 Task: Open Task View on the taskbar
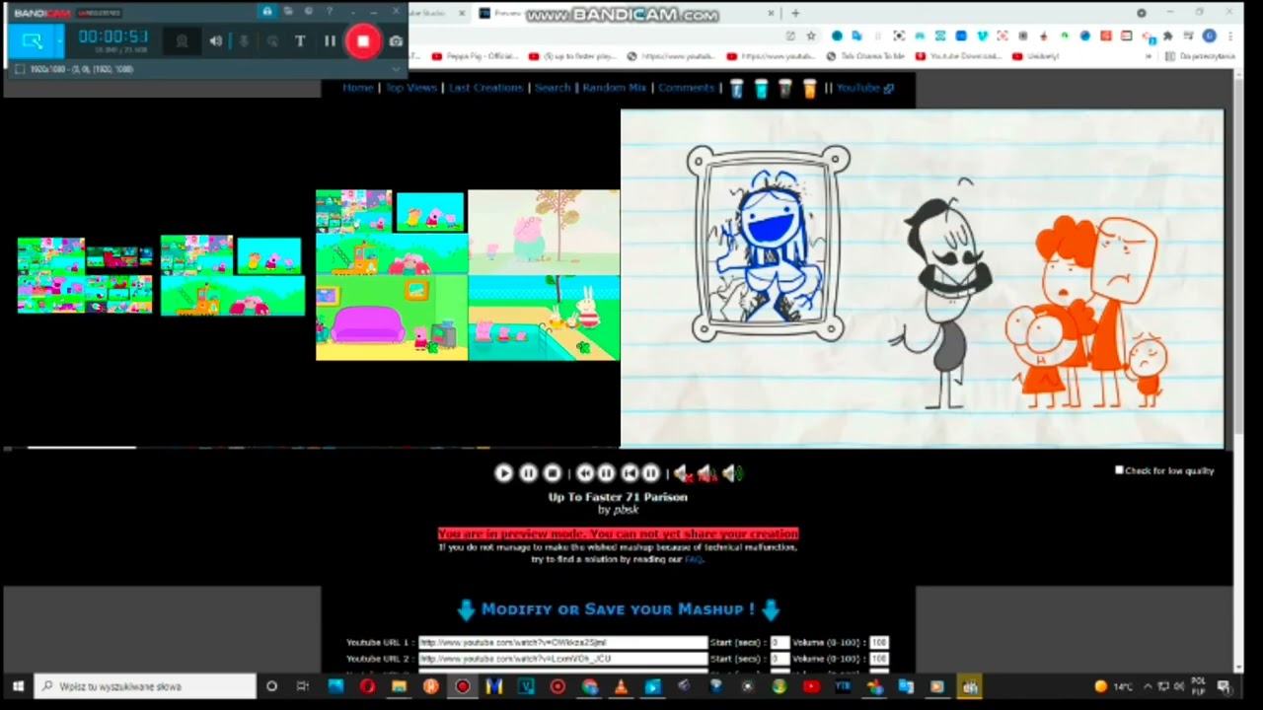point(303,686)
